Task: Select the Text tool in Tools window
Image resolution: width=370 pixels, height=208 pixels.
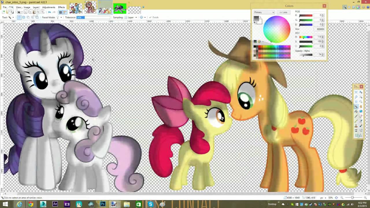Action: tap(356, 131)
